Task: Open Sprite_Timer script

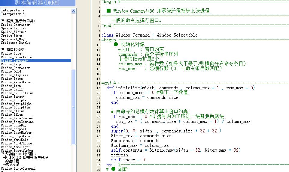Action: coord(12,35)
